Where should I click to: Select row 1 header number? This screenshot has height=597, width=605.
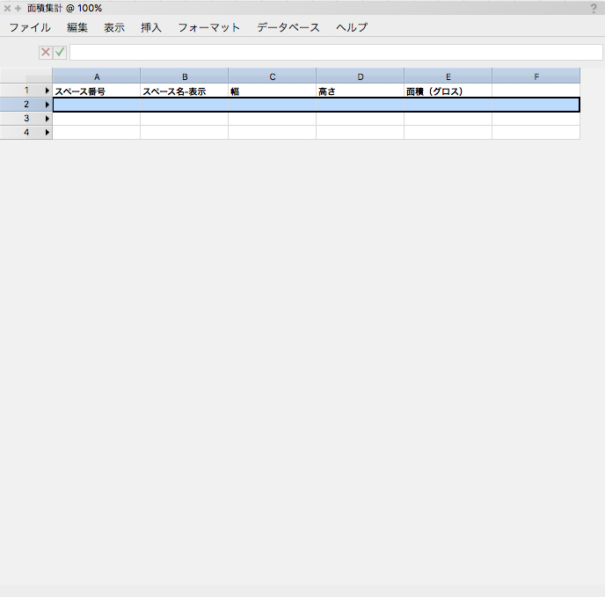click(26, 91)
